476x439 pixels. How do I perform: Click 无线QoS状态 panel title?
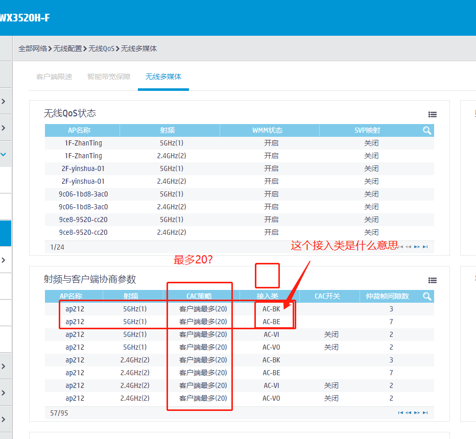click(x=70, y=113)
